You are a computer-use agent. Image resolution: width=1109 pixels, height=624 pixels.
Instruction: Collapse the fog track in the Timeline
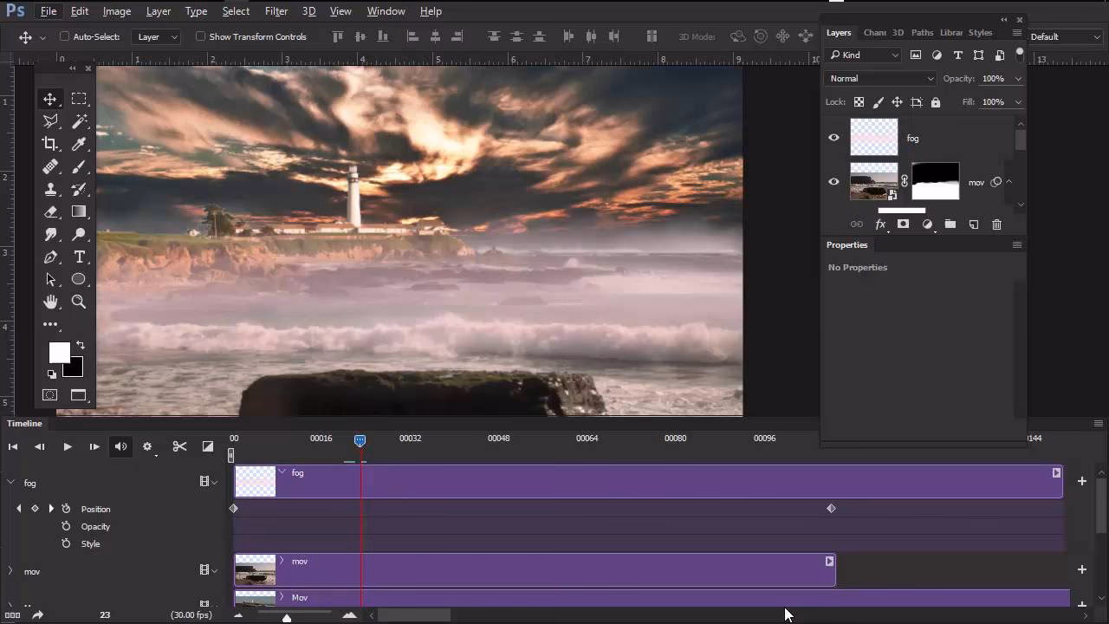pos(10,483)
